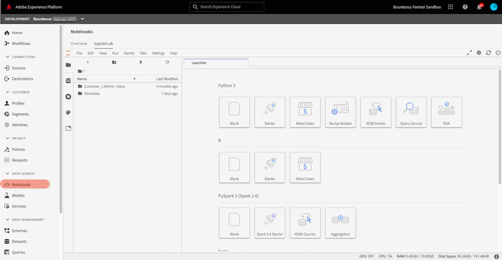
Task: Open Recipe Builder notebook template
Action: tap(340, 112)
